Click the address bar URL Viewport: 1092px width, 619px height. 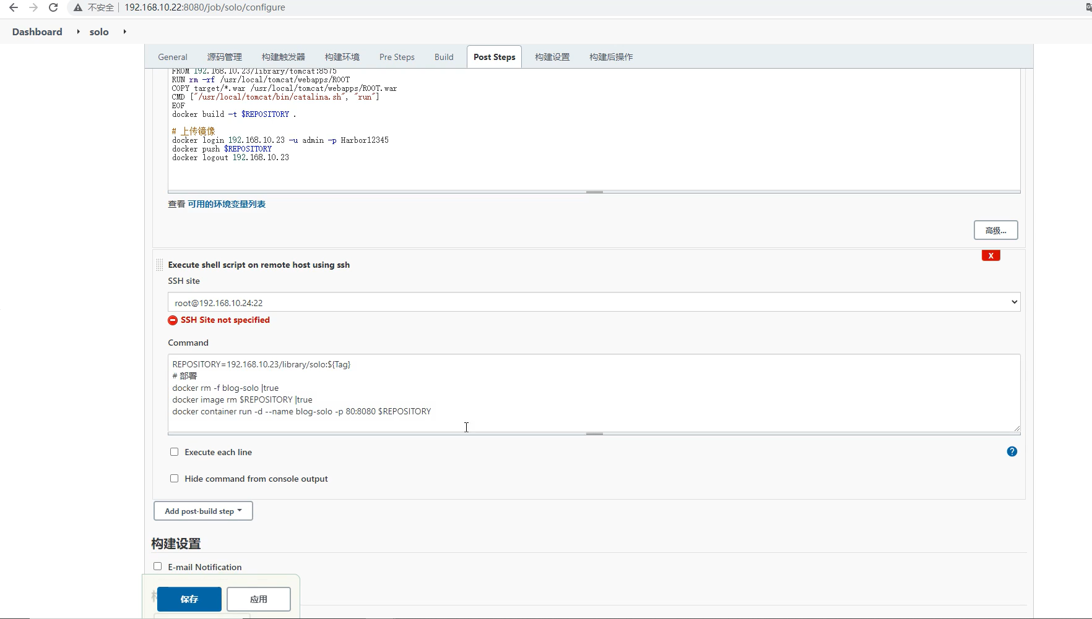click(205, 7)
